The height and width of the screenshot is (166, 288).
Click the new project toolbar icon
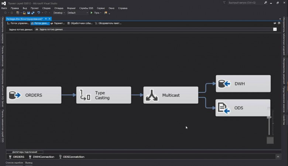[x=18, y=13]
